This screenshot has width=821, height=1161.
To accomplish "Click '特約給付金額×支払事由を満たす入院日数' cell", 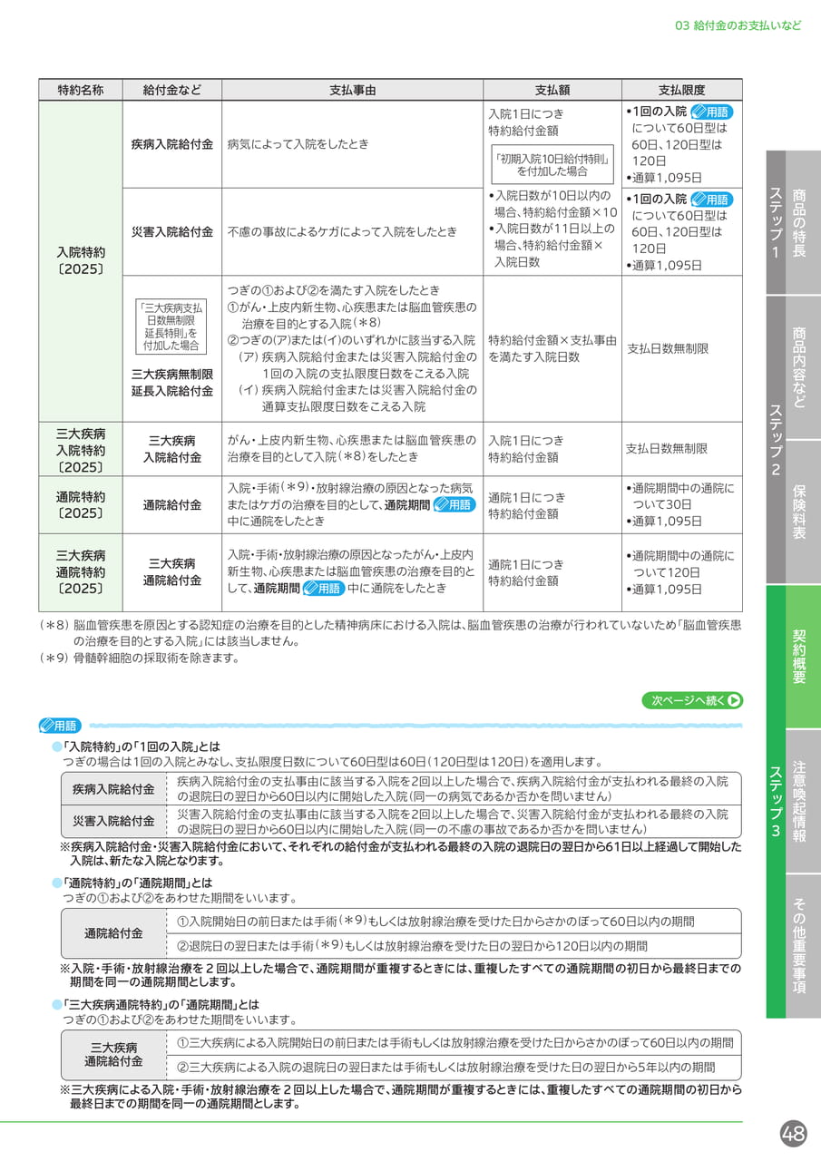I will click(x=552, y=348).
